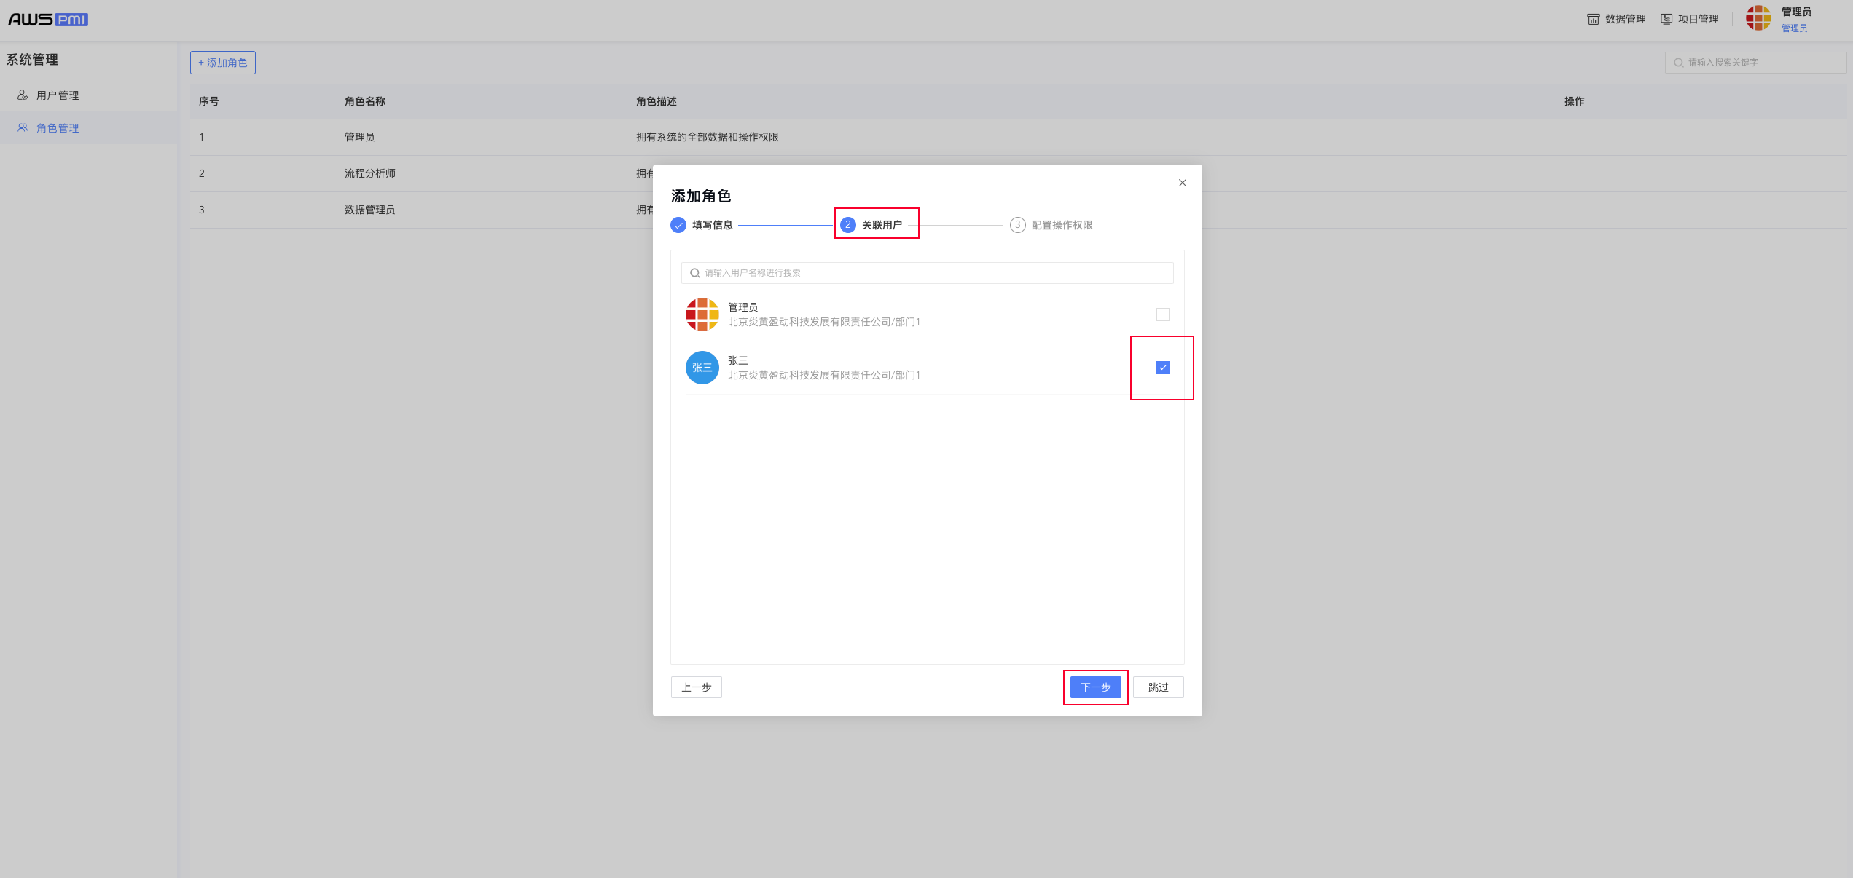
Task: Select 角色管理 in the sidebar
Action: coord(58,128)
